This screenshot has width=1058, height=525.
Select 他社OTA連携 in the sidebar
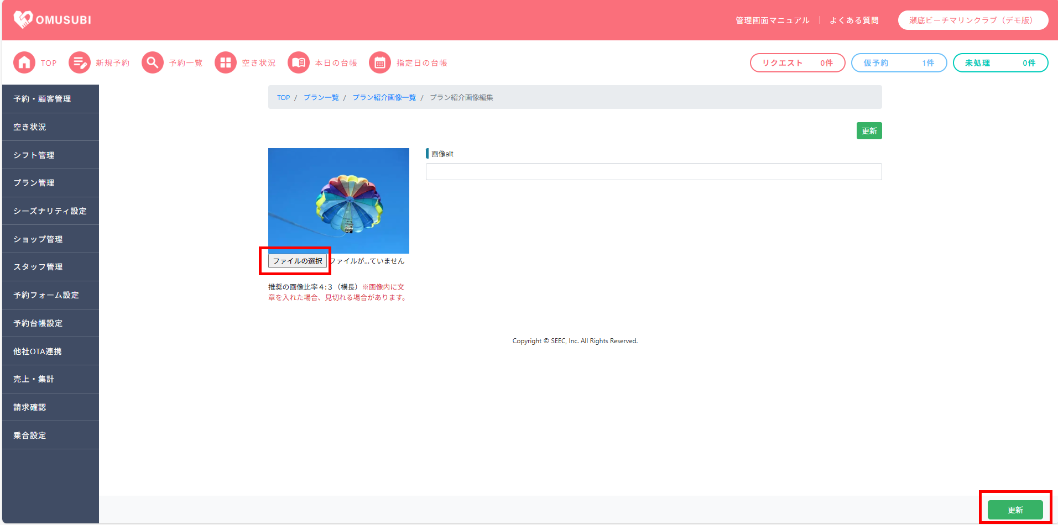50,351
